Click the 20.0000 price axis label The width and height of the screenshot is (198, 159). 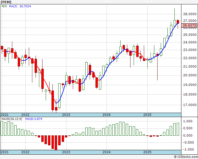[190, 75]
